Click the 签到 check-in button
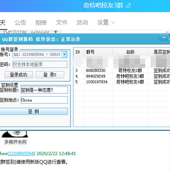The height and width of the screenshot is (170, 170). click(34, 111)
